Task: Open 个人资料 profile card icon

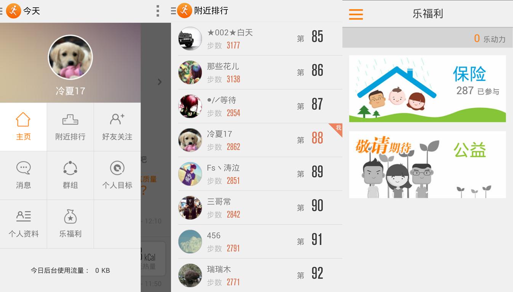Action: coord(23,216)
